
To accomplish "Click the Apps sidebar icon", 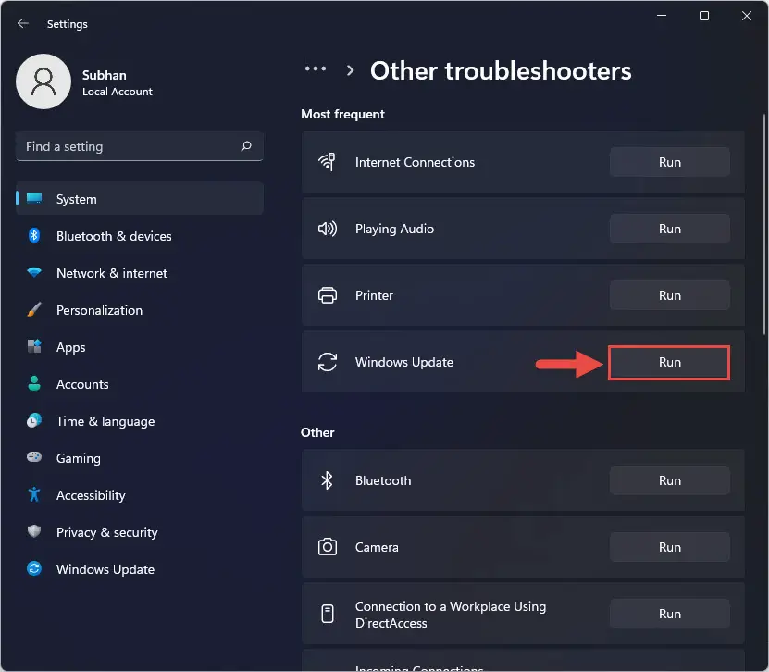I will click(x=34, y=347).
